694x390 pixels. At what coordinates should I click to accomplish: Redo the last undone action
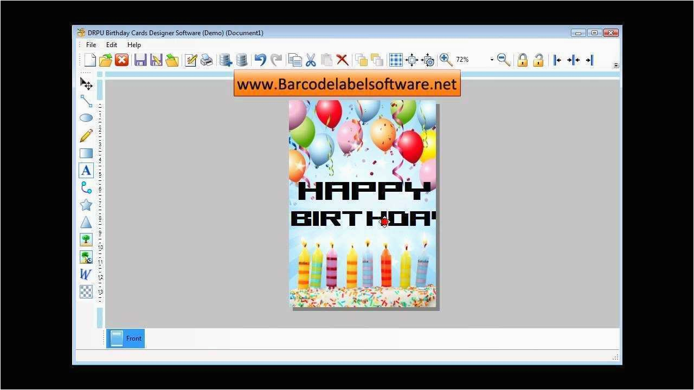(x=277, y=60)
